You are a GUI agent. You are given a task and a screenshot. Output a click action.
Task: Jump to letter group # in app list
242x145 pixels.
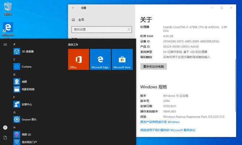pyautogui.click(x=15, y=44)
